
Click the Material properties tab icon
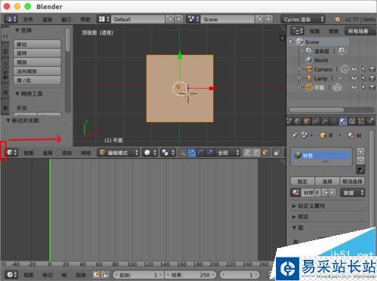[x=342, y=121]
